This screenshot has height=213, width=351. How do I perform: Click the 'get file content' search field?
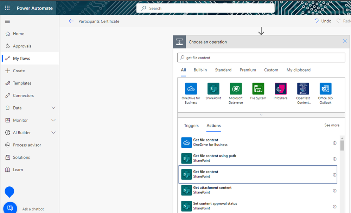[261, 58]
